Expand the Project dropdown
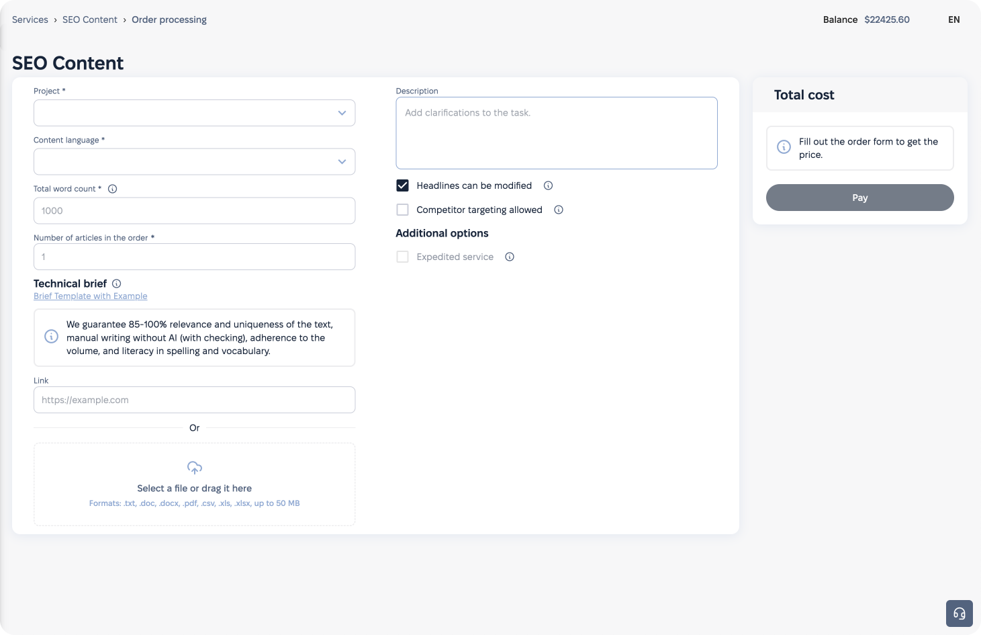This screenshot has width=981, height=635. pyautogui.click(x=194, y=113)
